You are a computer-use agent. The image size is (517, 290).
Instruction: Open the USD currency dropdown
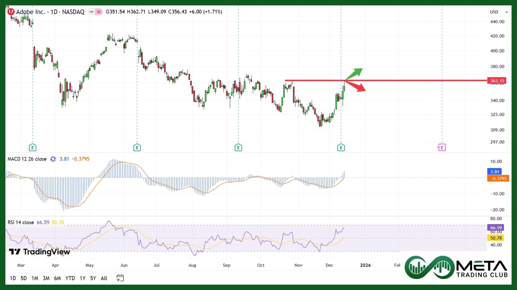498,12
